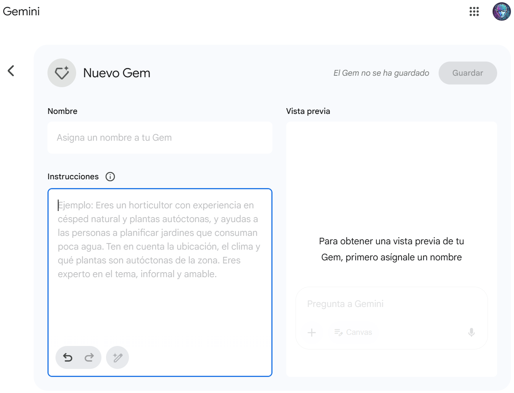Click the microphone icon in preview
The image size is (514, 393).
(472, 333)
